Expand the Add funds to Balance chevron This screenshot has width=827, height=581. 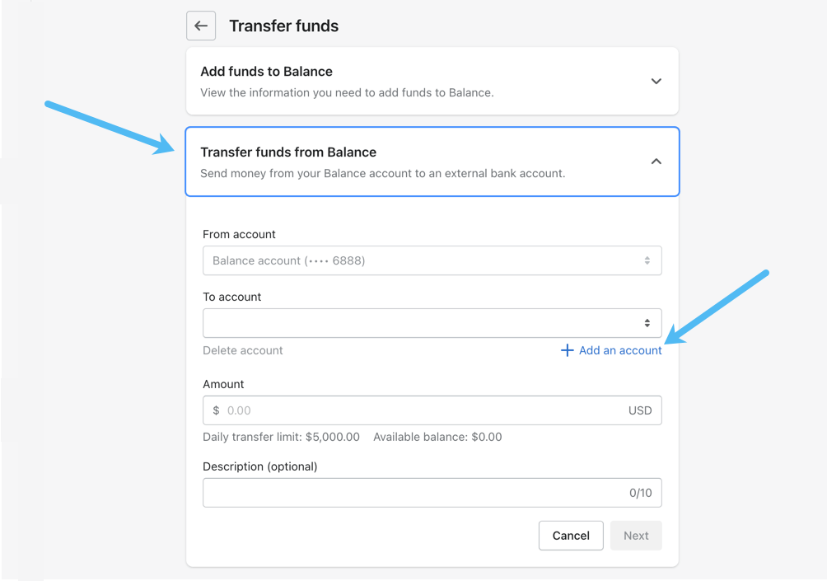(x=656, y=81)
